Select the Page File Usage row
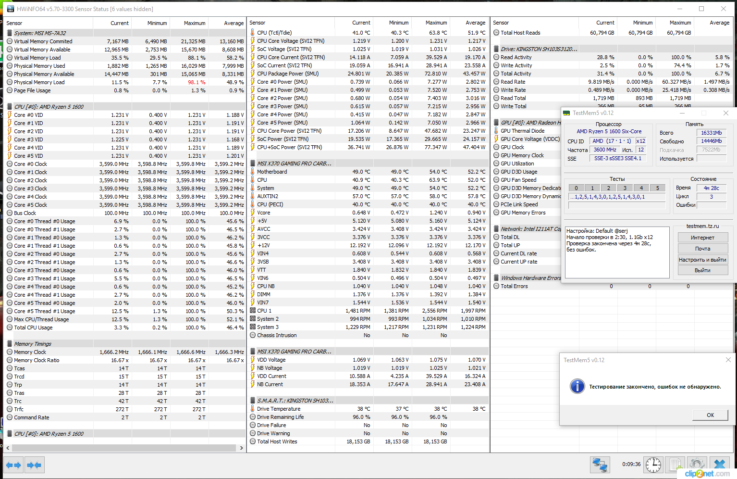The height and width of the screenshot is (479, 737). coord(125,90)
